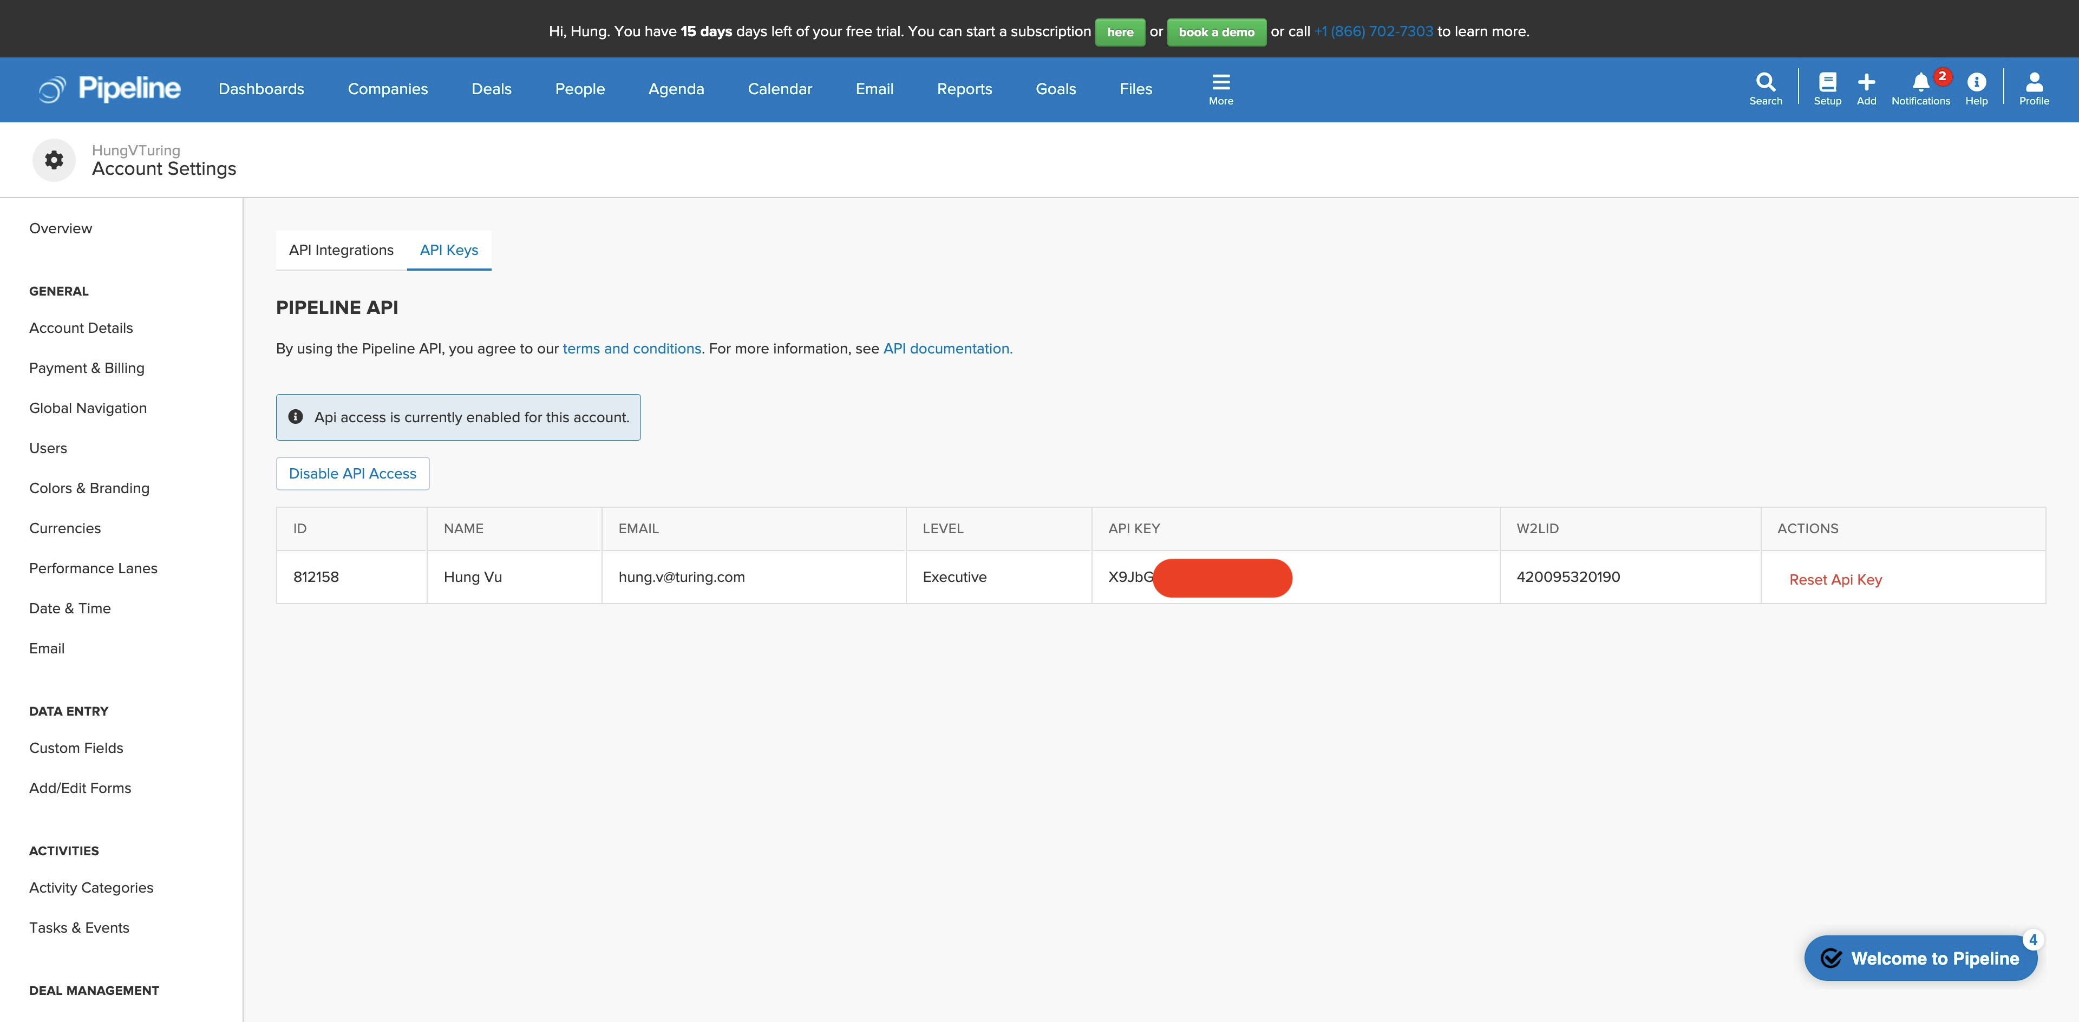Open Activity Categories settings
The width and height of the screenshot is (2079, 1022).
click(91, 888)
